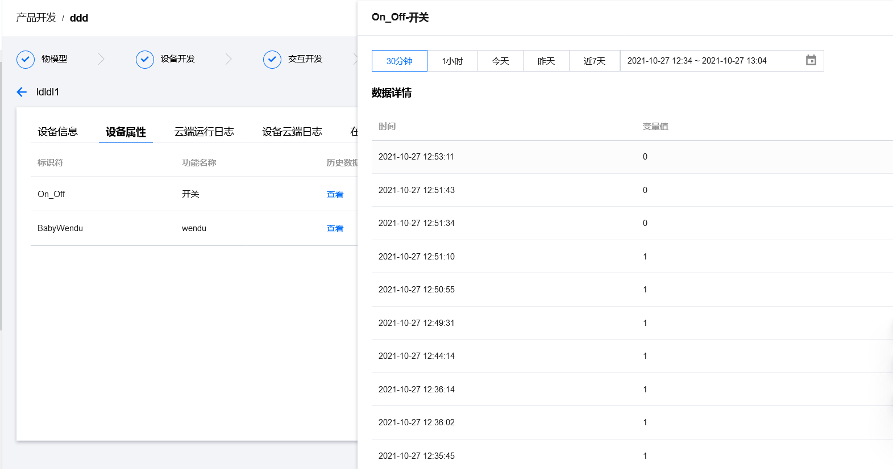Click 查看 link for On_Off row
Image resolution: width=893 pixels, height=469 pixels.
point(335,194)
